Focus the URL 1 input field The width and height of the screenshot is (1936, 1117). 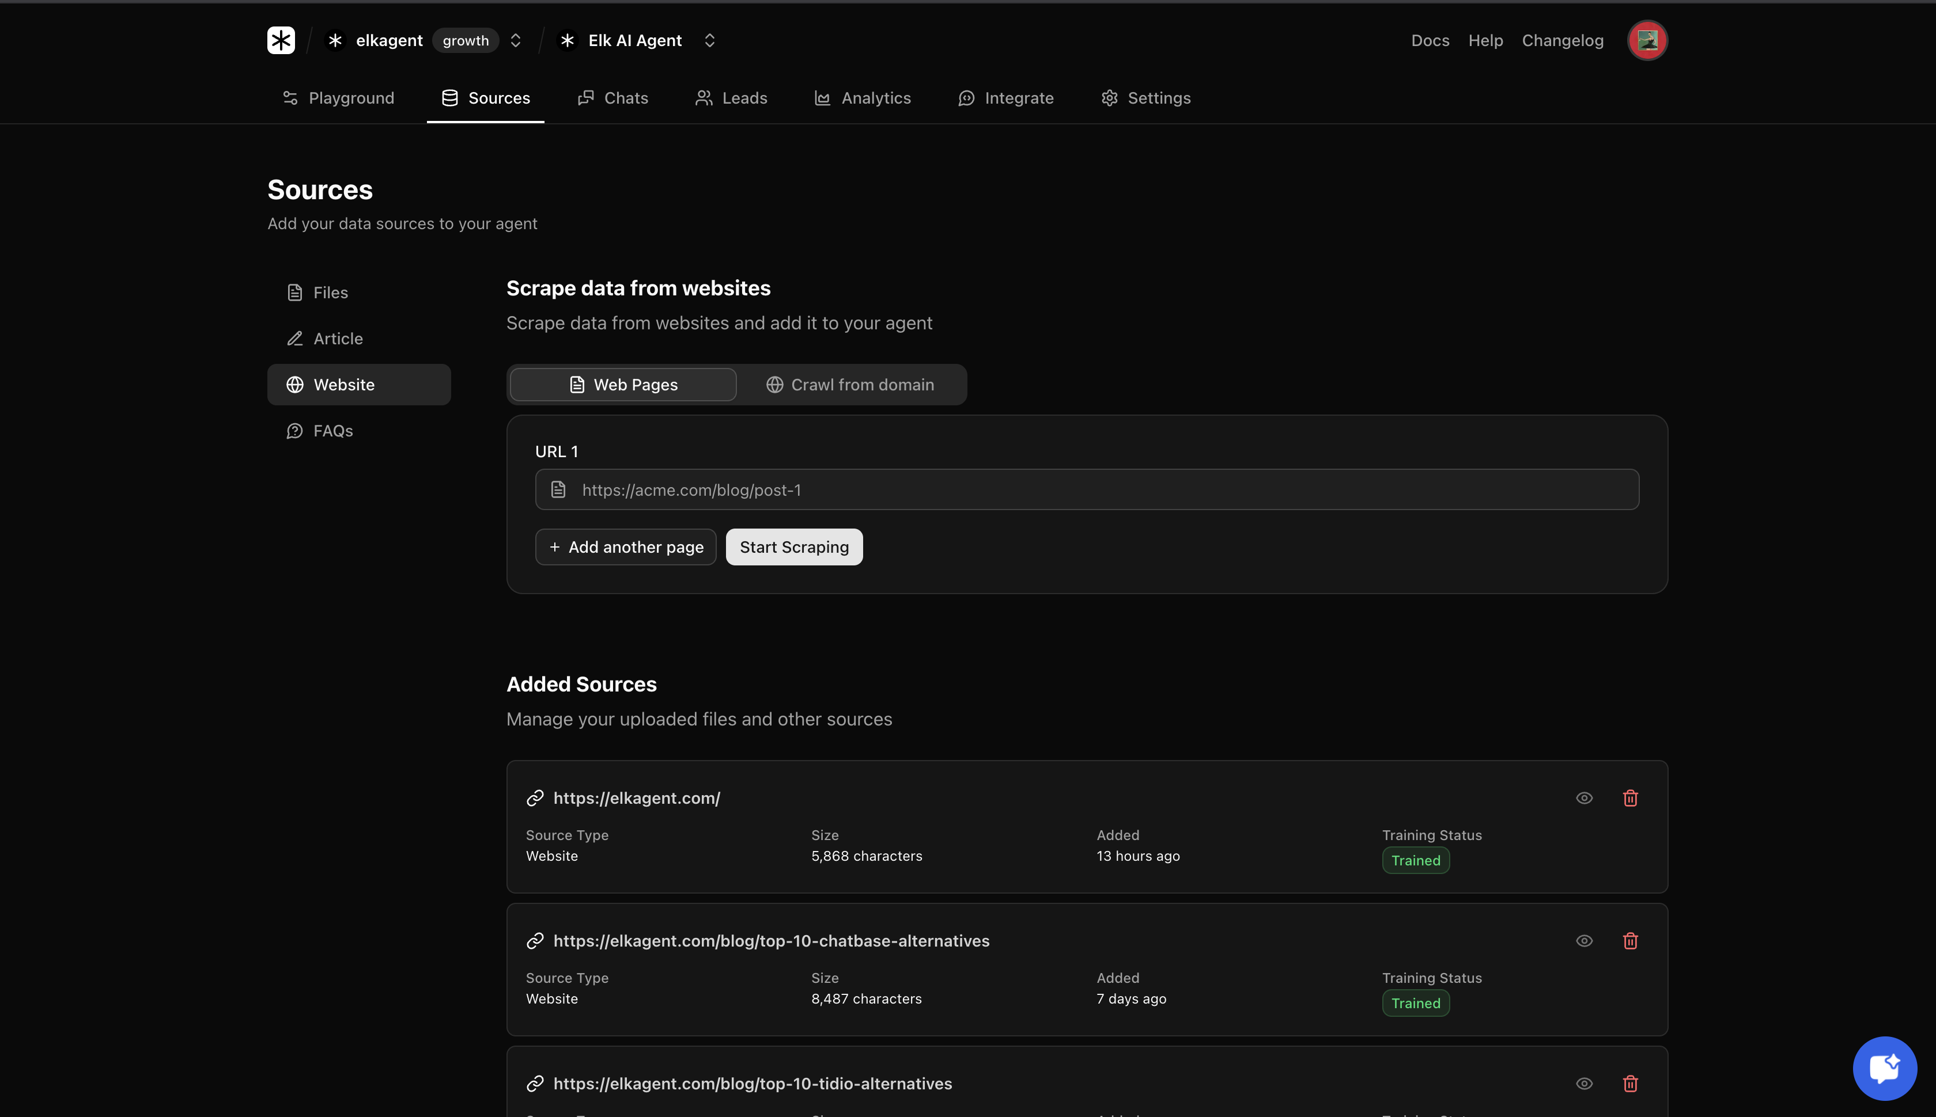1087,489
